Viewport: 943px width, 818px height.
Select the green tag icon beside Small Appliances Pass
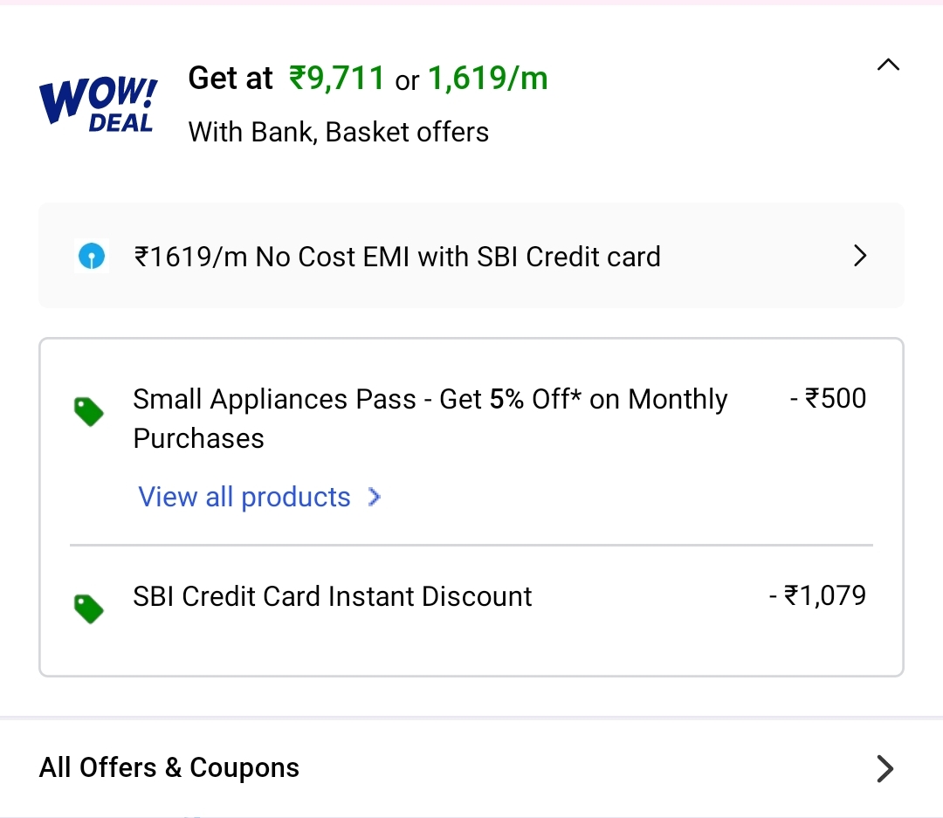point(88,411)
